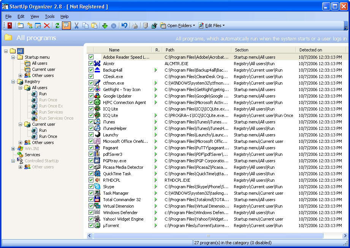Image resolution: width=350 pixels, height=248 pixels.
Task: Click the PGPtray.exe padlock icon
Action: point(97,160)
